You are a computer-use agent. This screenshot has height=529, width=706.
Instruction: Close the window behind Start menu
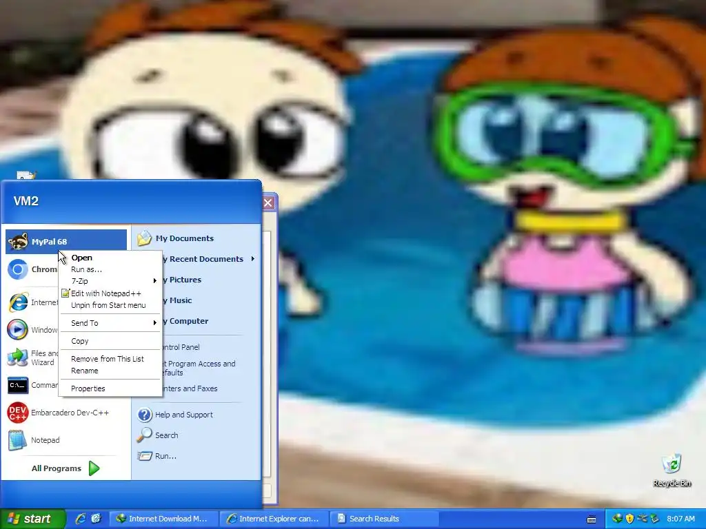click(x=268, y=203)
